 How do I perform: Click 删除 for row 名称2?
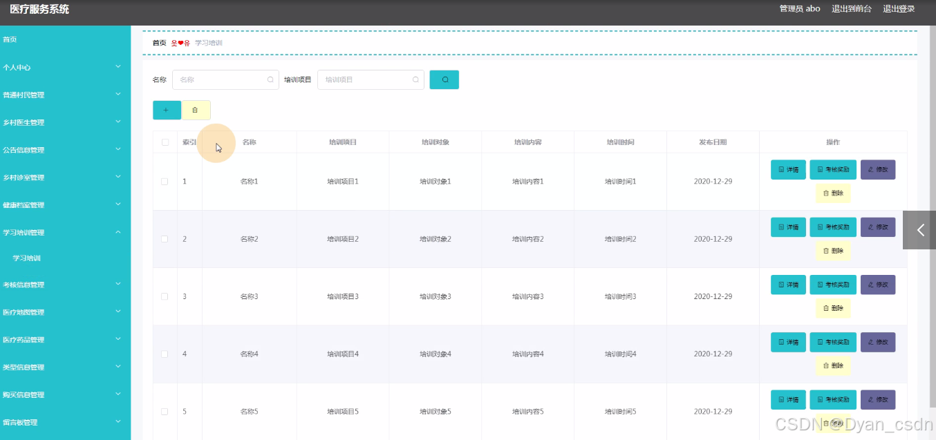coord(833,251)
